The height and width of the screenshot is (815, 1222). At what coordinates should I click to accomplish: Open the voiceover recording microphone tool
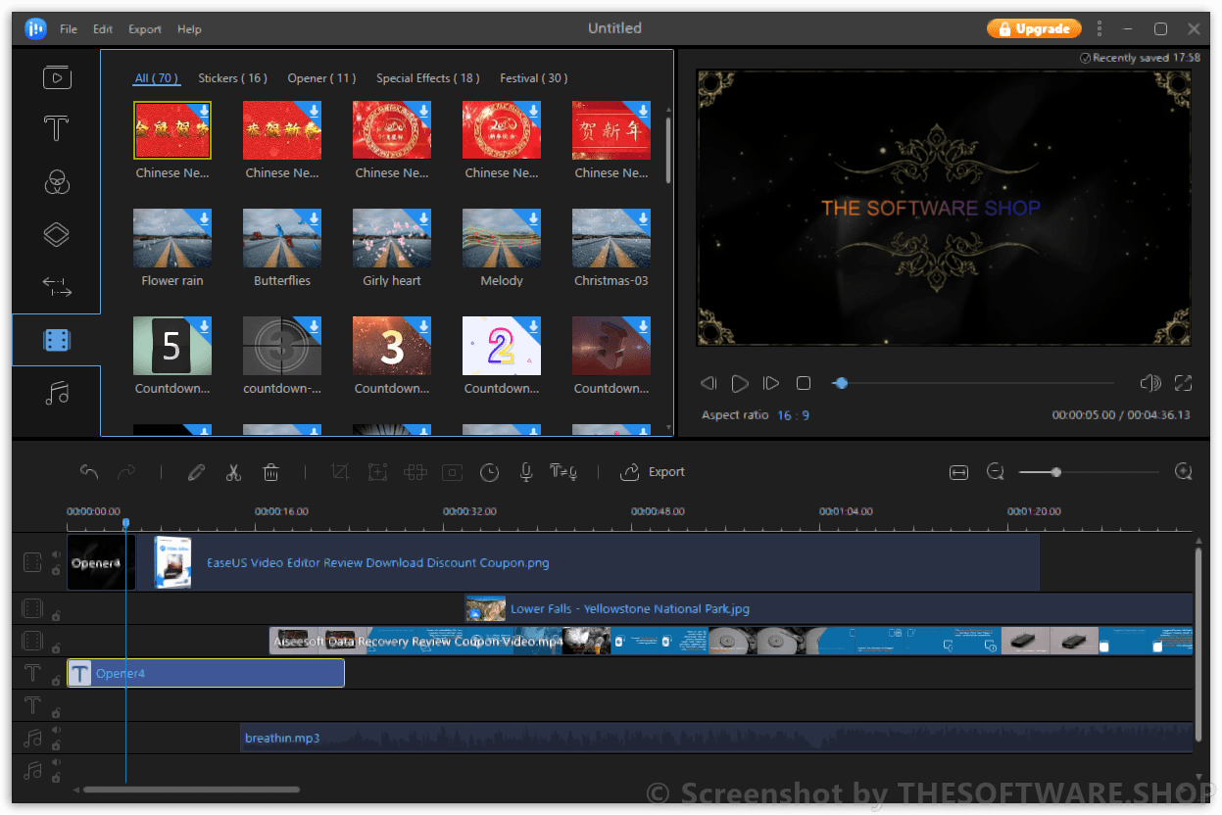[x=525, y=472]
